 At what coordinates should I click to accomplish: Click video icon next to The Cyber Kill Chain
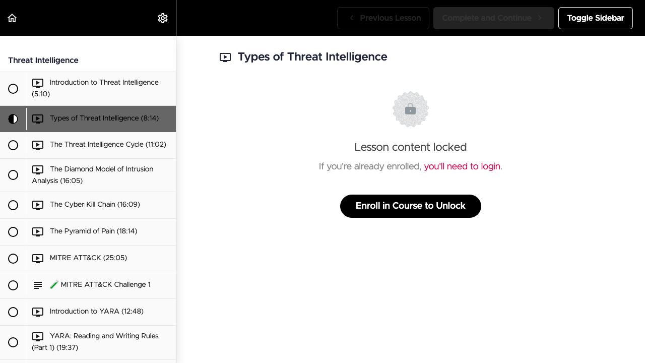tap(38, 205)
